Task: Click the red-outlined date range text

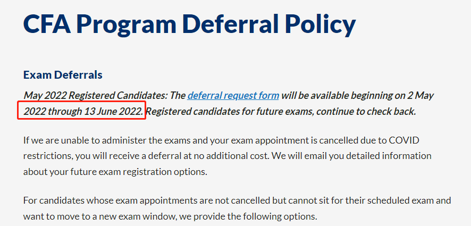Action: coord(83,112)
